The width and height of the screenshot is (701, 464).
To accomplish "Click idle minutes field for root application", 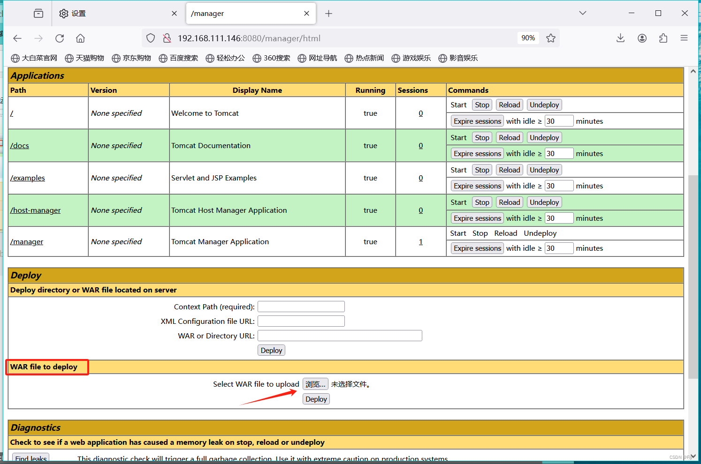I will [x=559, y=121].
